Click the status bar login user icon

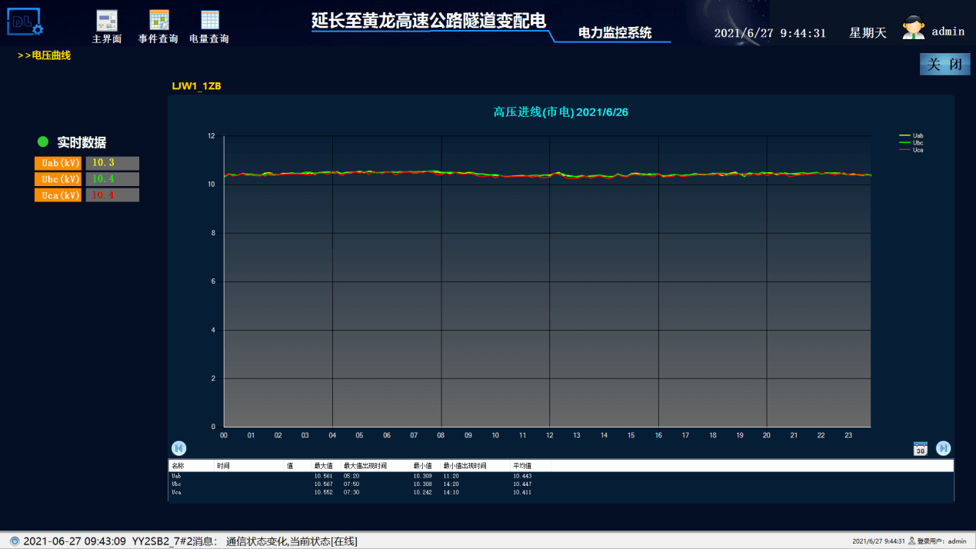tap(912, 541)
